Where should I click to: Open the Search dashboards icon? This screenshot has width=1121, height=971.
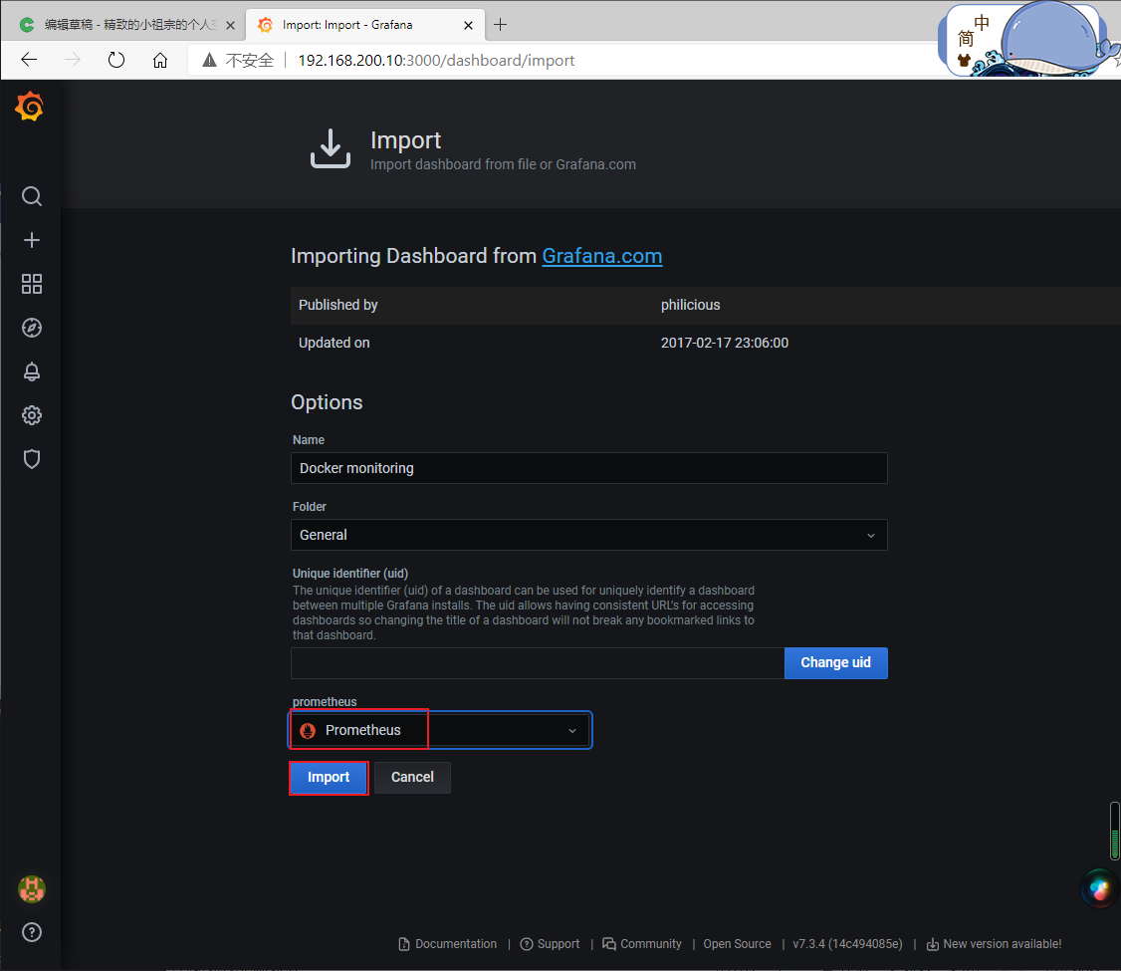coord(32,196)
